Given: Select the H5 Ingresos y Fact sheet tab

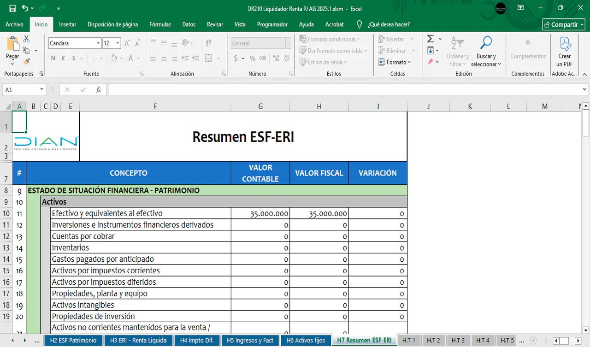Looking at the screenshot, I should click(250, 341).
